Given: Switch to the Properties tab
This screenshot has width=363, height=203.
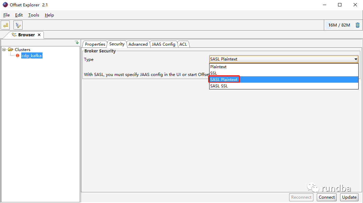Looking at the screenshot, I should 95,44.
